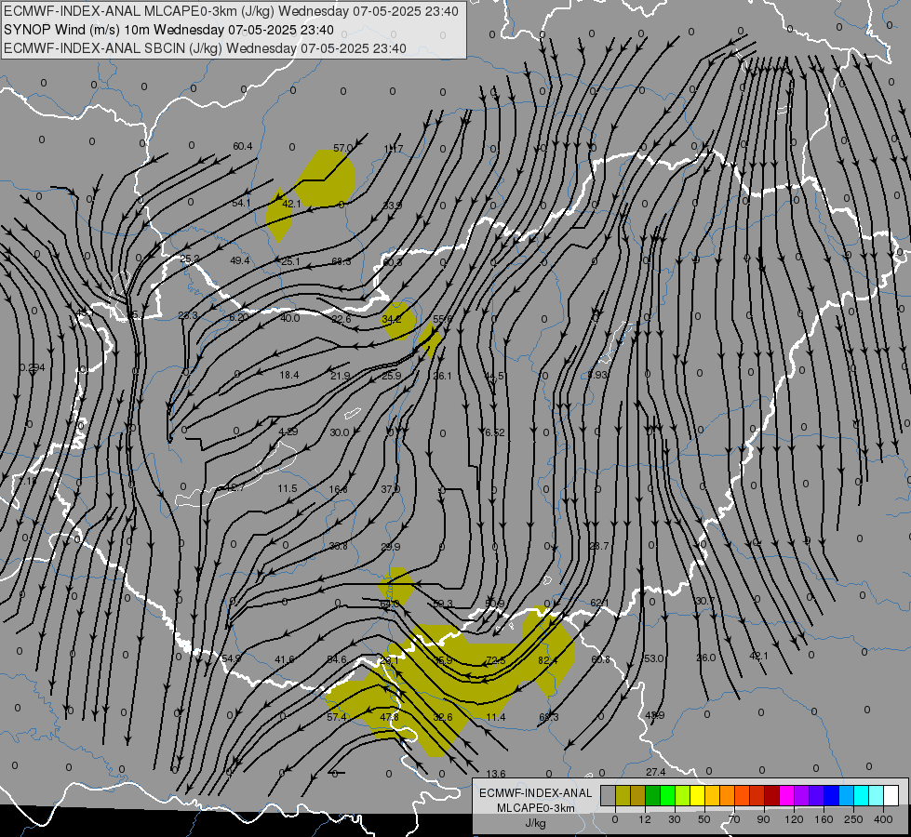Click the purple legend swatch after 120

coord(802,796)
